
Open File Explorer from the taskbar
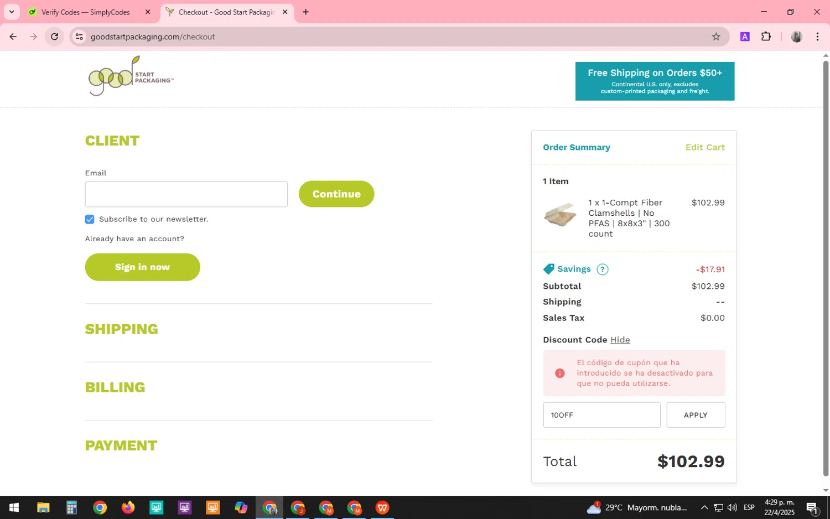pos(43,507)
